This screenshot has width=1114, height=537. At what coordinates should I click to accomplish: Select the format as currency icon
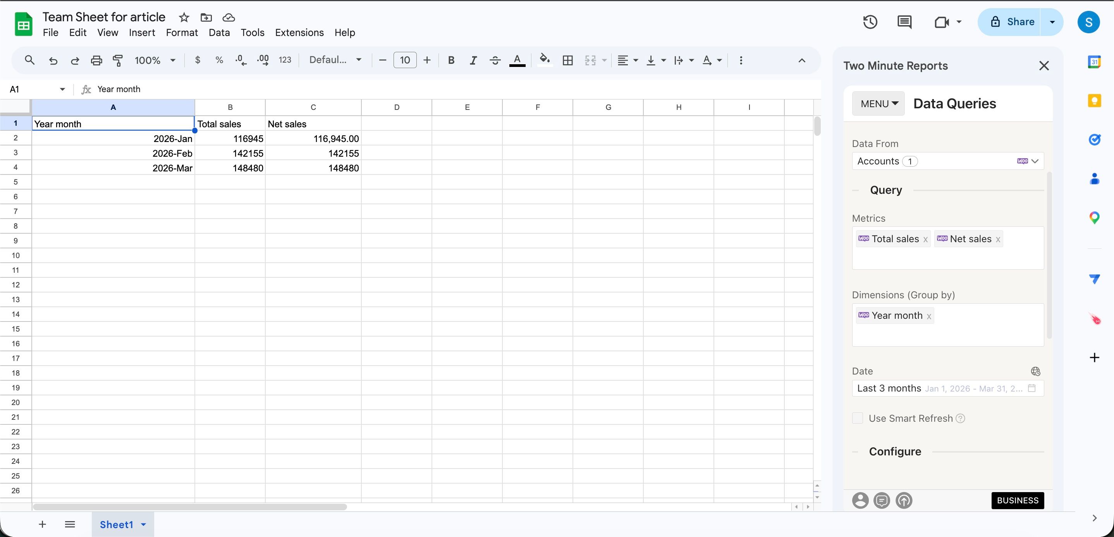click(x=198, y=60)
